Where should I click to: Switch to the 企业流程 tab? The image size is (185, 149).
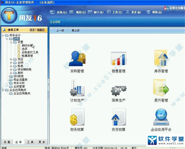[57, 22]
